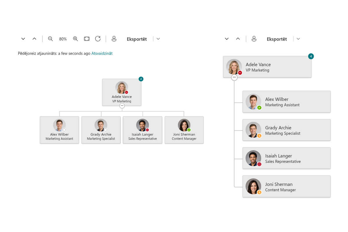Click the 80% zoom level value
The height and width of the screenshot is (232, 348).
(63, 39)
